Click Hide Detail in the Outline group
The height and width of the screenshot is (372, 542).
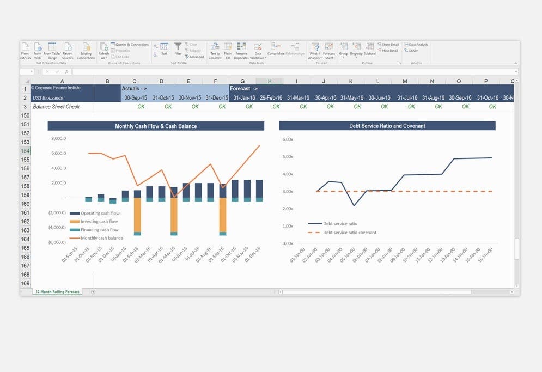click(389, 50)
